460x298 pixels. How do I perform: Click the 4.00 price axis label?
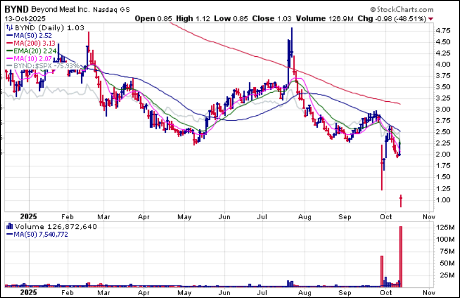coord(443,65)
